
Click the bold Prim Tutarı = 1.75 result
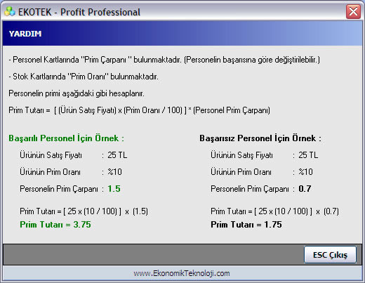click(x=246, y=225)
